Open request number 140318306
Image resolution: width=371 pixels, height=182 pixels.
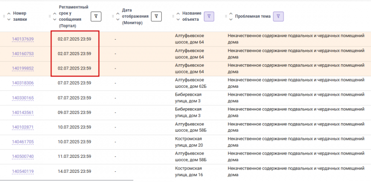coord(23,83)
